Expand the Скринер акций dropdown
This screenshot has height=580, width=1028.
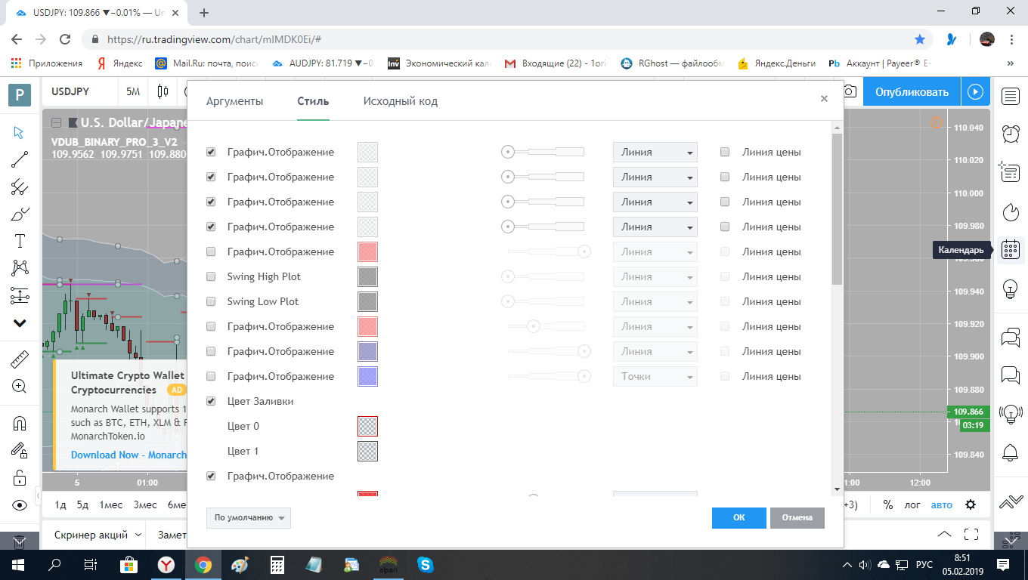pos(98,535)
